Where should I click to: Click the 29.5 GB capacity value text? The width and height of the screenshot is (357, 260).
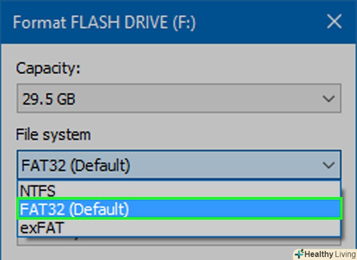[x=49, y=100]
